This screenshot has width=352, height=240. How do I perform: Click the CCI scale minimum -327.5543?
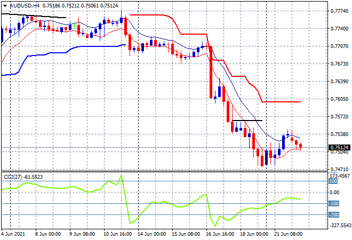[340, 225]
